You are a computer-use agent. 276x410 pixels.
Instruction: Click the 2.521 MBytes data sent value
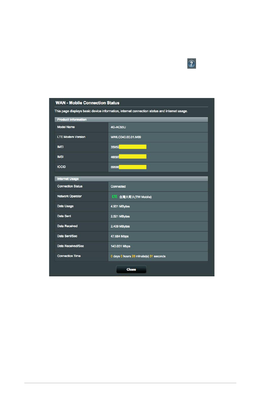point(120,216)
